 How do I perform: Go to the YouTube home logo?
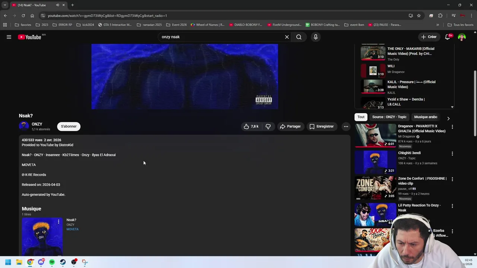coord(29,37)
